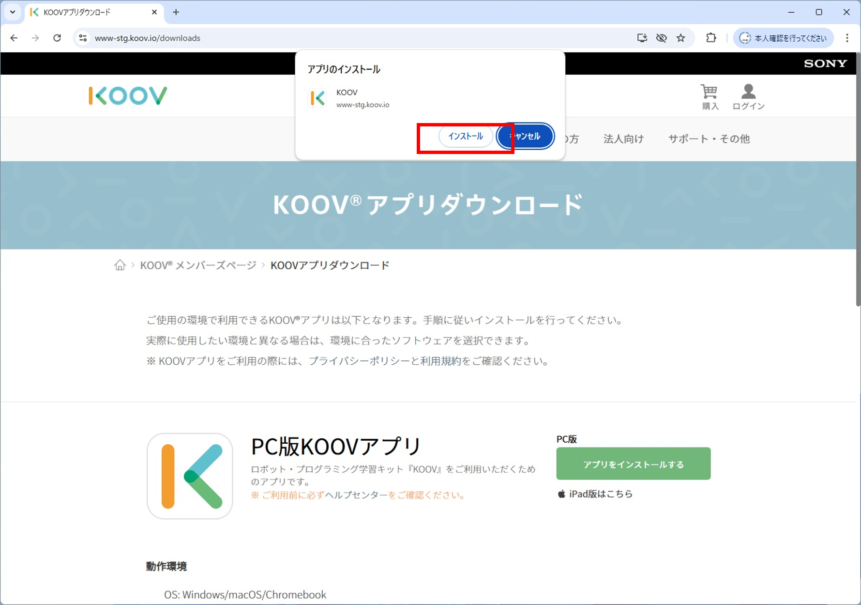The image size is (861, 605).
Task: Bookmark this page with the star icon
Action: pyautogui.click(x=681, y=38)
